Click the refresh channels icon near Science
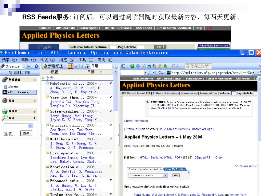Viewport: 261px width, 196px height. pyautogui.click(x=36, y=66)
